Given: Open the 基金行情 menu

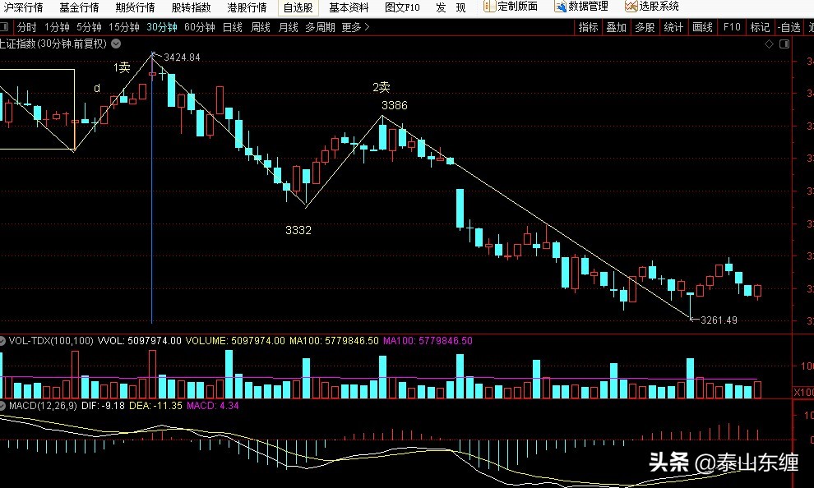Looking at the screenshot, I should click(x=79, y=7).
